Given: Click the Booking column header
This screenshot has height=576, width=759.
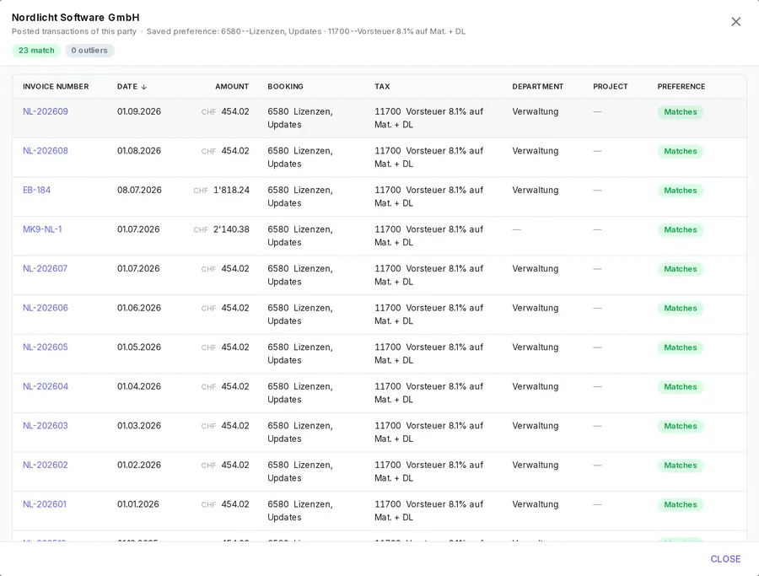Looking at the screenshot, I should [x=286, y=87].
